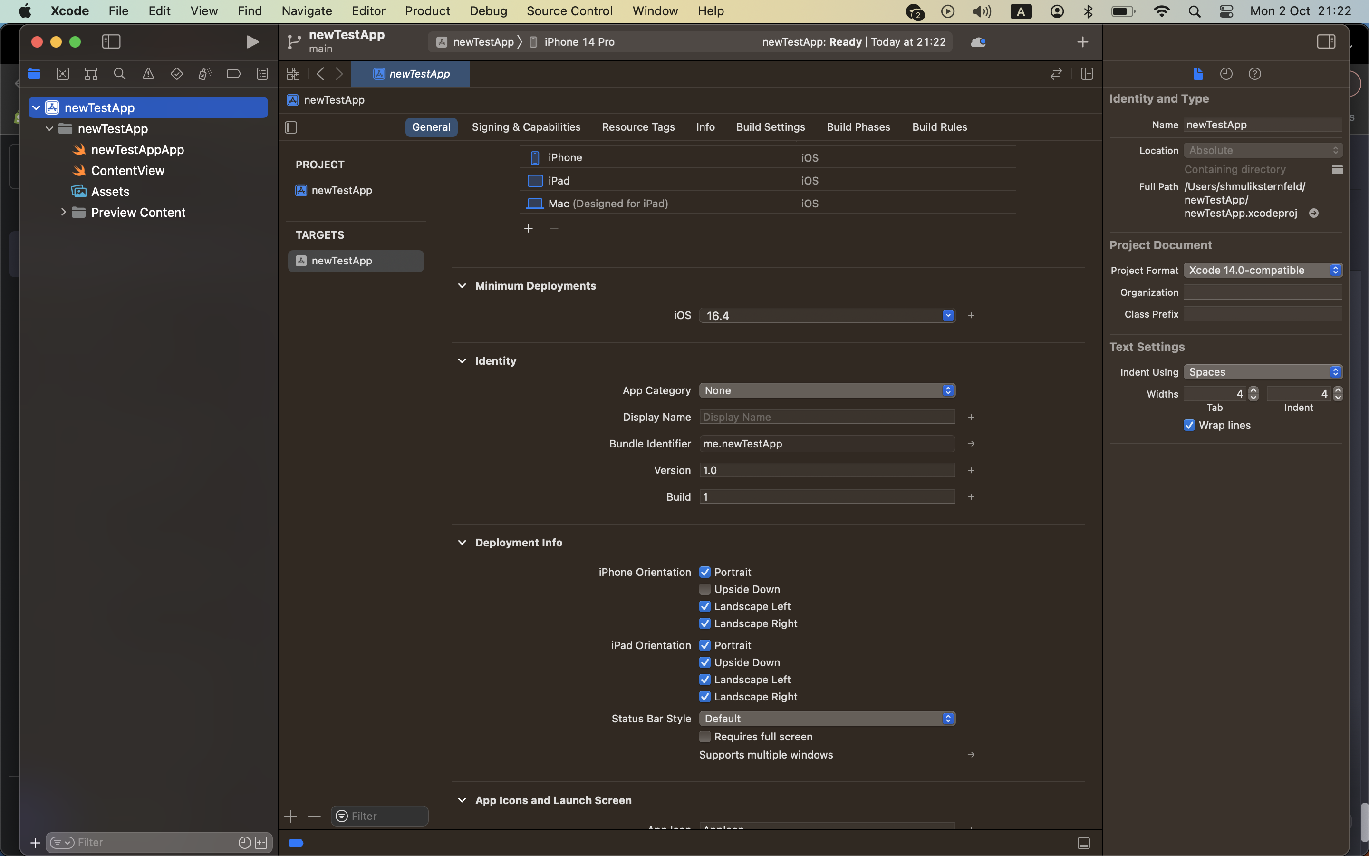Open the App Category dropdown
The image size is (1369, 856).
(x=827, y=390)
